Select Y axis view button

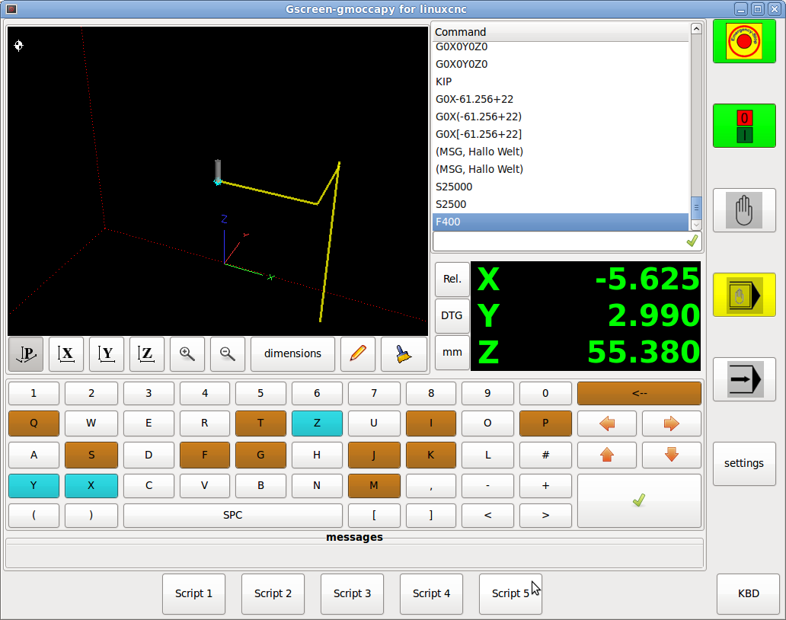[x=107, y=354]
